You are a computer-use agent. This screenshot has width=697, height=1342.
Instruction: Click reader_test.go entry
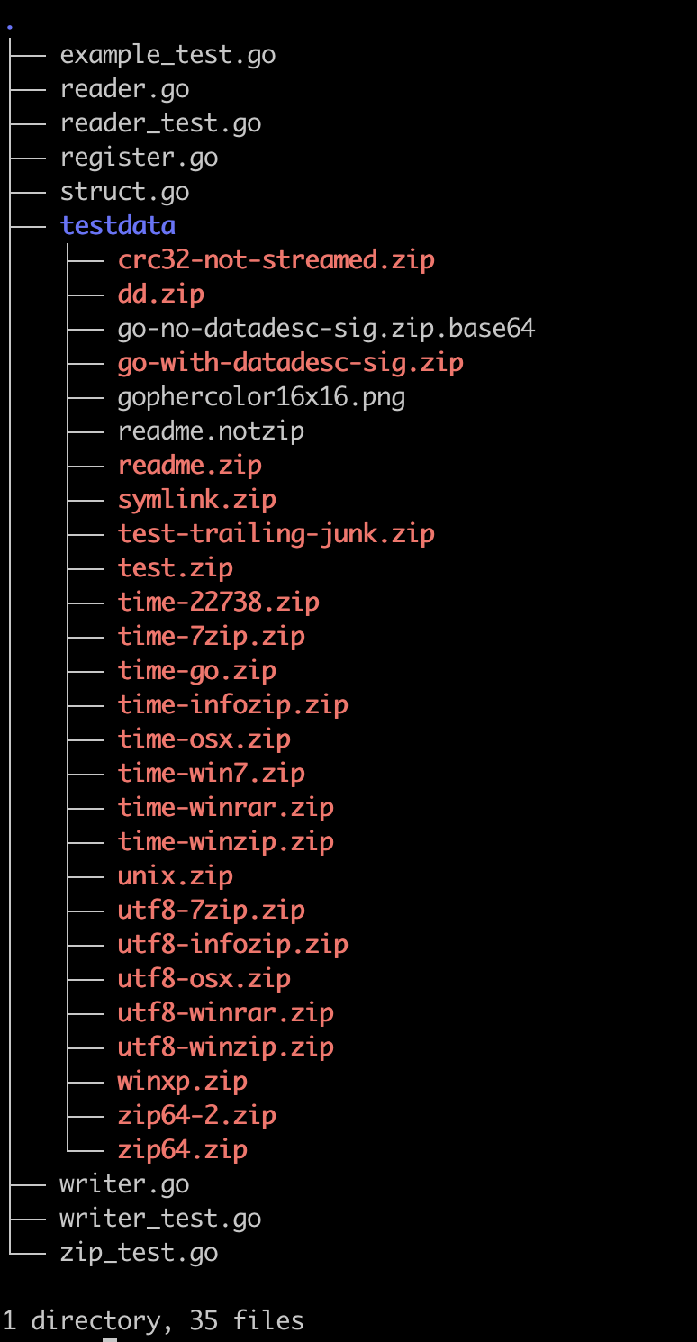pos(160,123)
